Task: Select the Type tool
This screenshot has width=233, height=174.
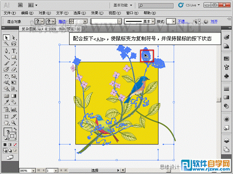Action: coord(13,51)
